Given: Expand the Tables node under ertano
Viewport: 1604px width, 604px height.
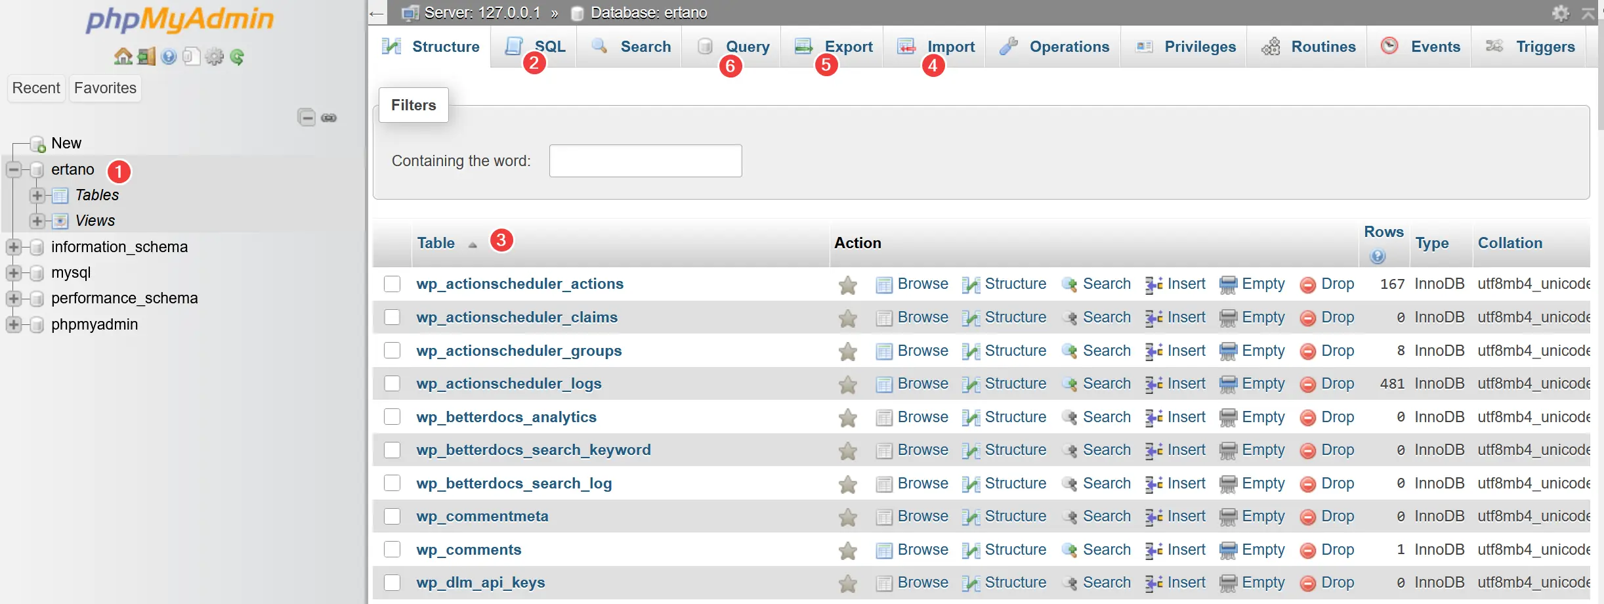Looking at the screenshot, I should (37, 196).
